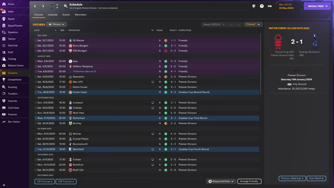This screenshot has width=334, height=188.
Task: Tick the Liverpool fixture row checkbox
Action: (x=36, y=103)
